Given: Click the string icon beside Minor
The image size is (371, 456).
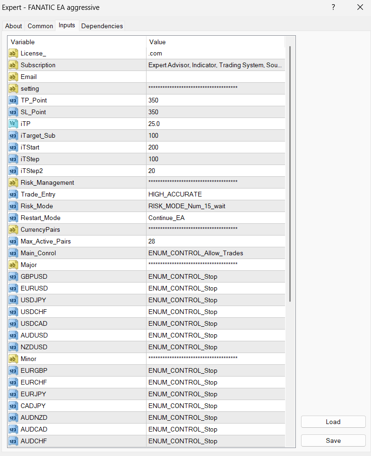Looking at the screenshot, I should [13, 359].
